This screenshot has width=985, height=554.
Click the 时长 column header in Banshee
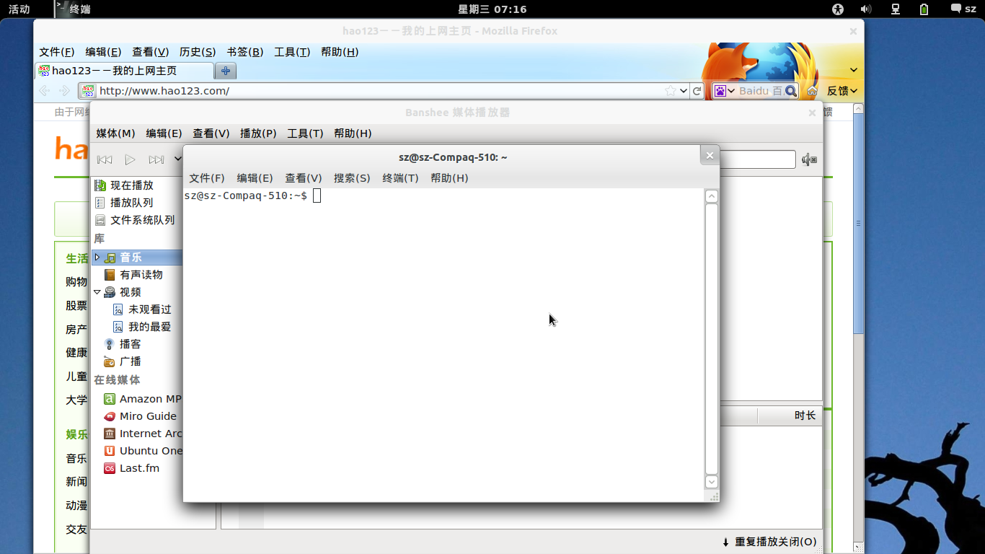pos(805,415)
